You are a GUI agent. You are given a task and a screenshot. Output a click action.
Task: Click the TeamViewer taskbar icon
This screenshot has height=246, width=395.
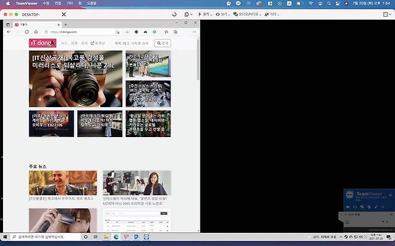tap(147, 238)
